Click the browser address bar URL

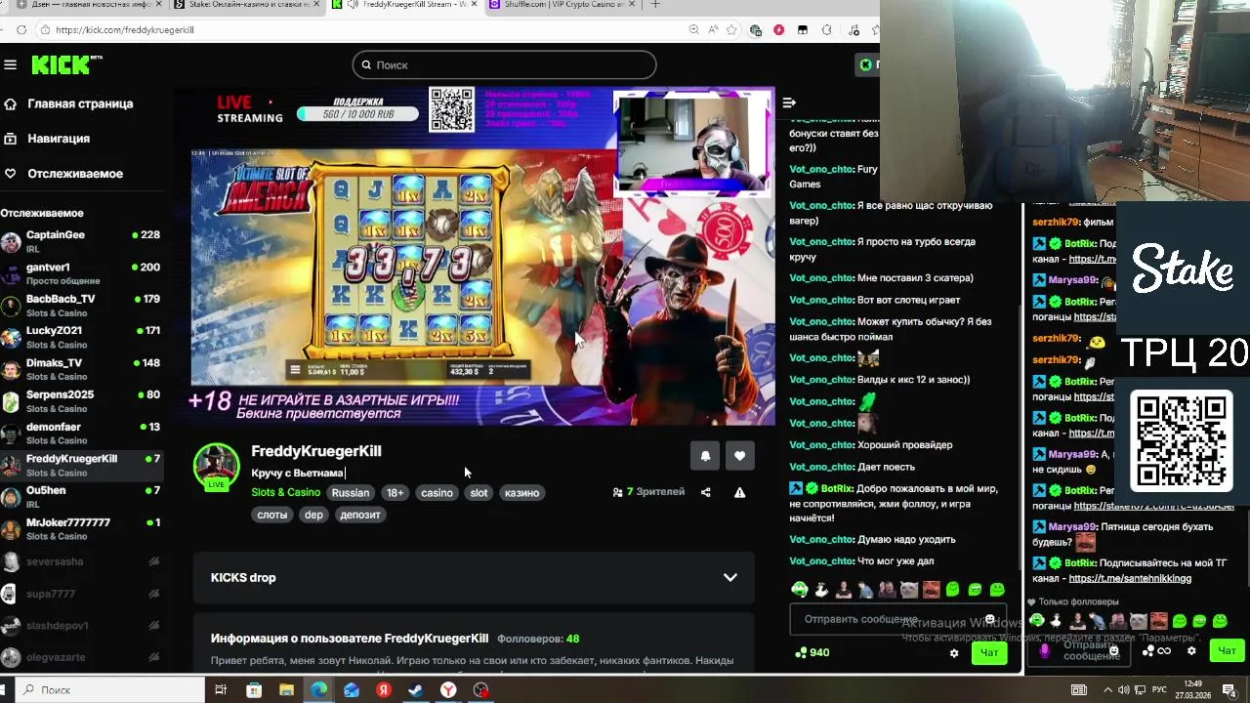125,30
